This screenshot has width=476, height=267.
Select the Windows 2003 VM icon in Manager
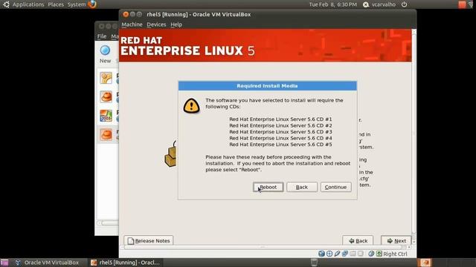pos(106,116)
